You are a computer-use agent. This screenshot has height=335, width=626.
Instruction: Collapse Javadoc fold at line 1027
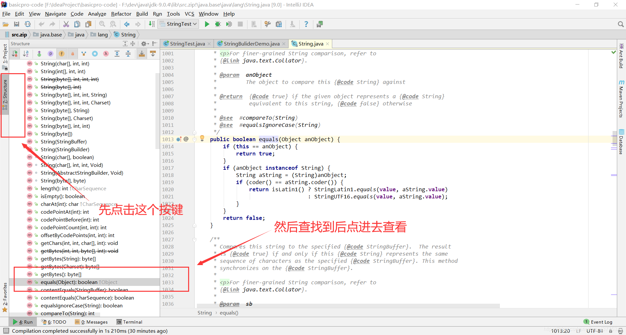click(194, 239)
